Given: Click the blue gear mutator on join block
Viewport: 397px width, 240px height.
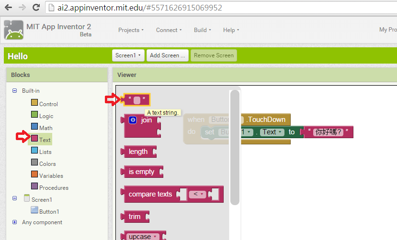Looking at the screenshot, I should pyautogui.click(x=133, y=120).
